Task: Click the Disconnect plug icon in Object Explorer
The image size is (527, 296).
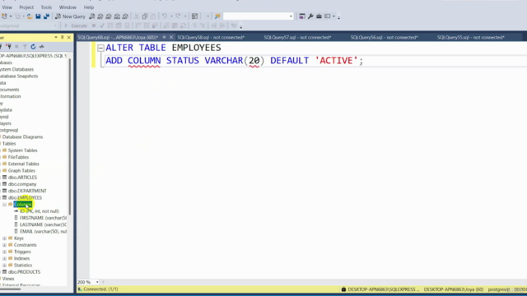Action: (x=9, y=47)
